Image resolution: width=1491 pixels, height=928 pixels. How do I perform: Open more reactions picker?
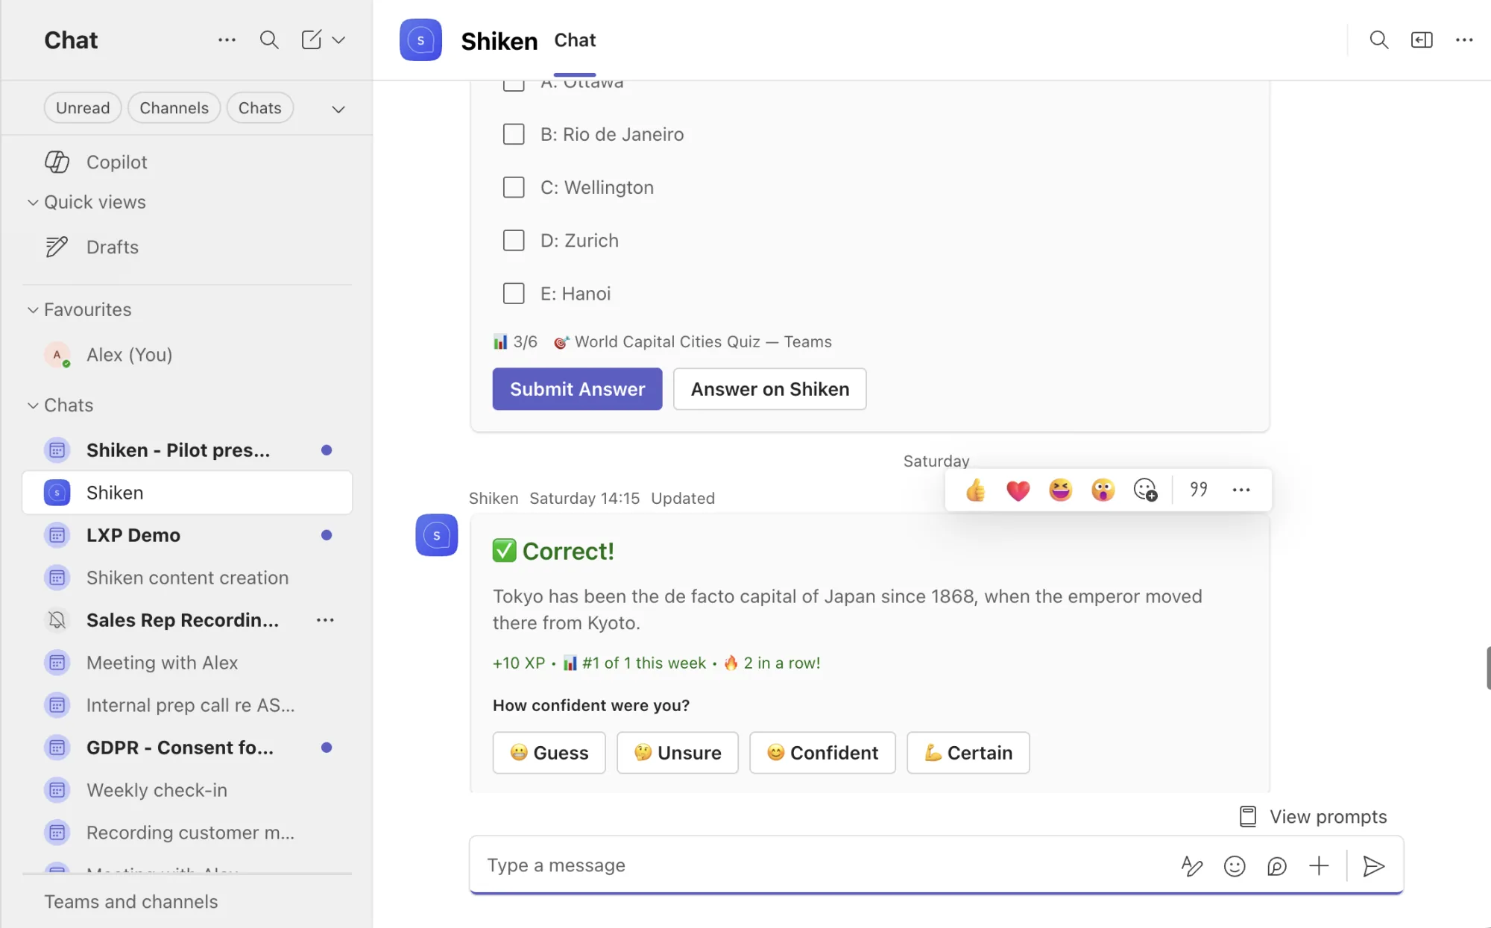(x=1145, y=490)
